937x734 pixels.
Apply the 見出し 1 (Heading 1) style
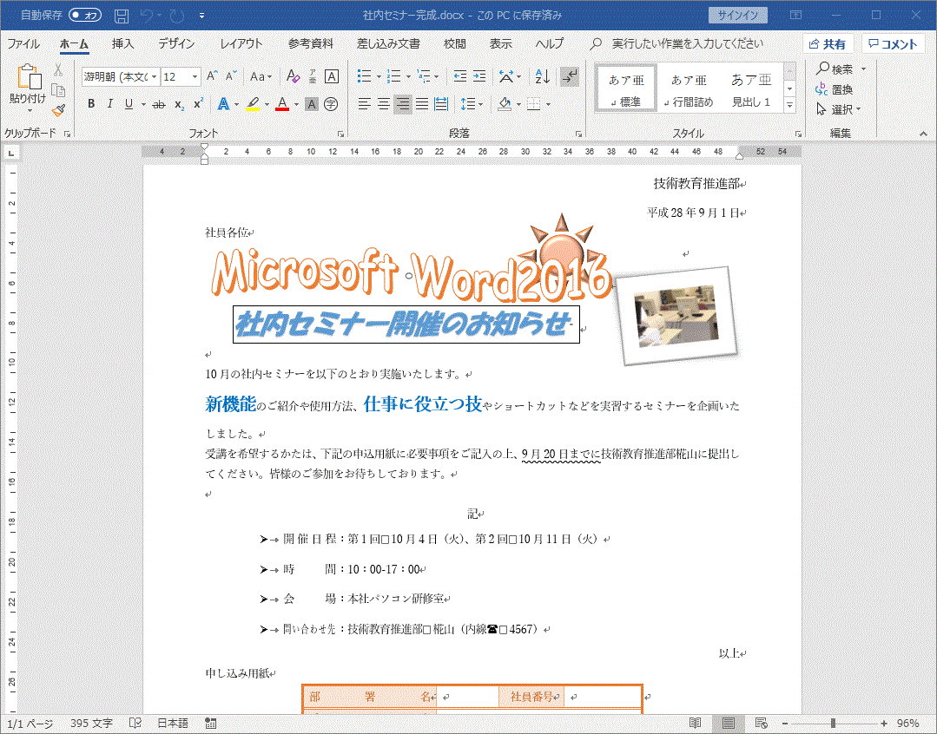point(751,89)
